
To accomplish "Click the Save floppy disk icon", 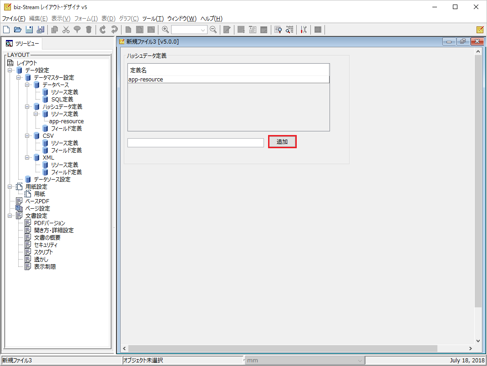I will [x=29, y=30].
